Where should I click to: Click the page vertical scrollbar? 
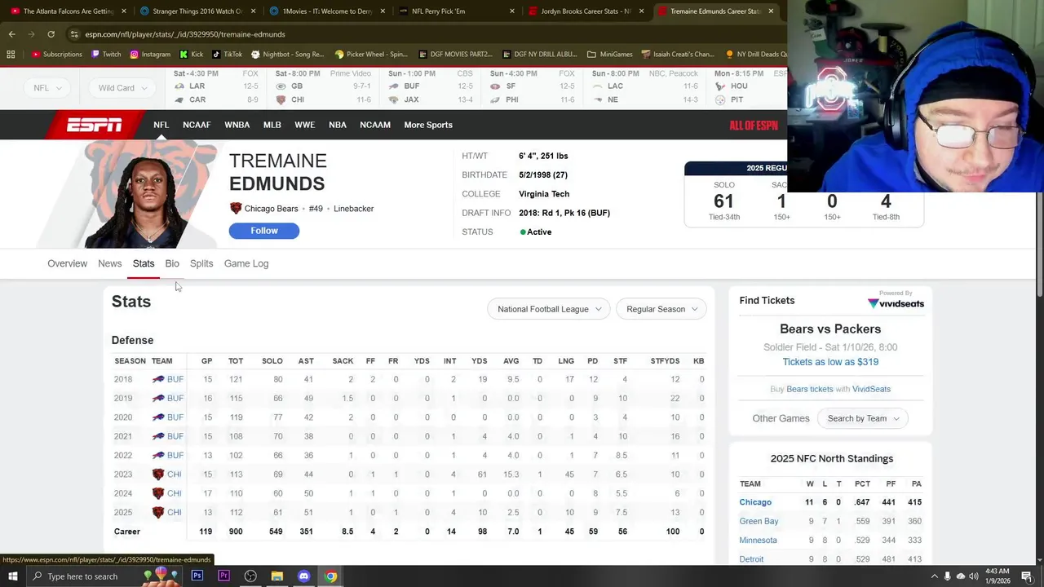pos(1038,245)
